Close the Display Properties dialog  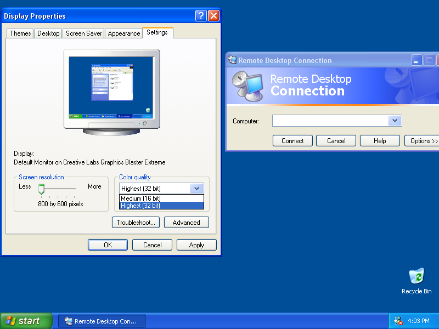(x=213, y=16)
